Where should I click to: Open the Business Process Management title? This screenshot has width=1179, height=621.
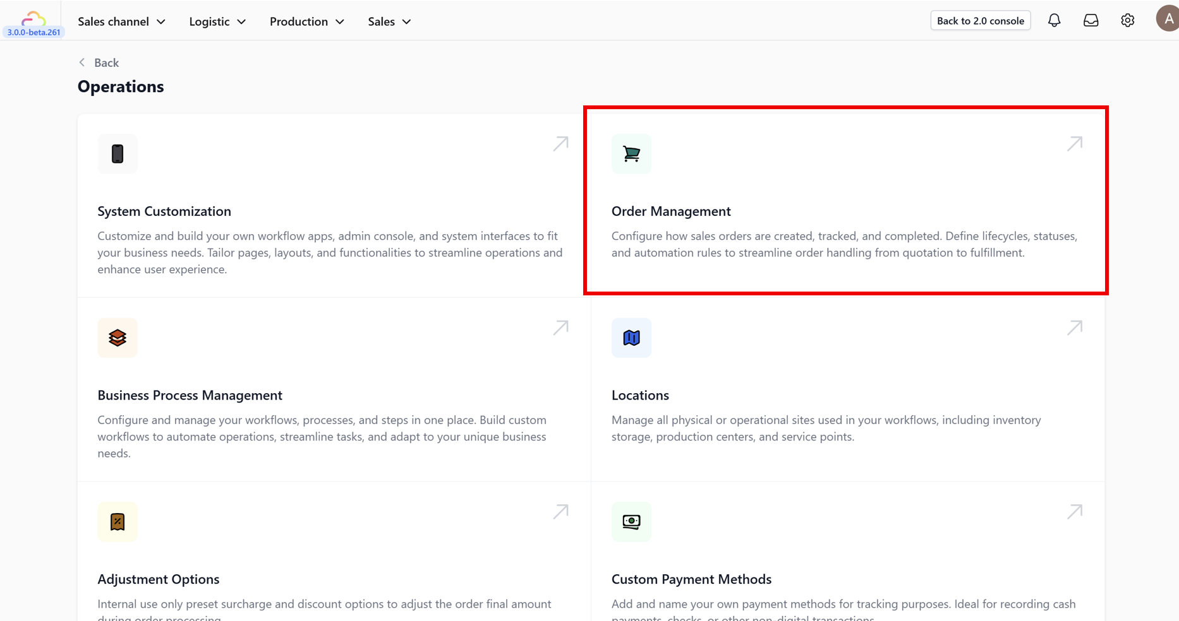tap(190, 396)
